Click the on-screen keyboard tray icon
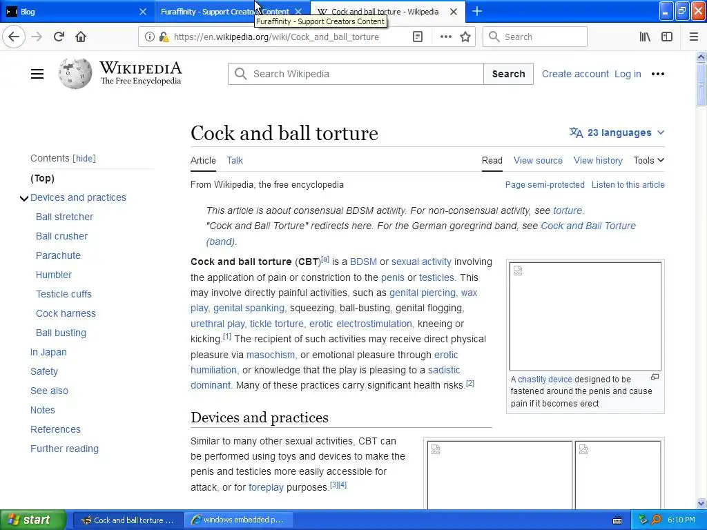This screenshot has height=530, width=707. [x=617, y=520]
